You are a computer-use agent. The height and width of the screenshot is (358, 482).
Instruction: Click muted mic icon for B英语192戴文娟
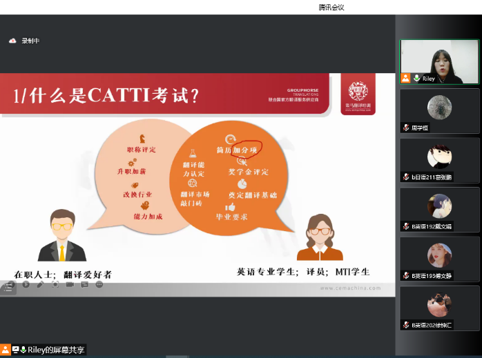click(x=406, y=226)
